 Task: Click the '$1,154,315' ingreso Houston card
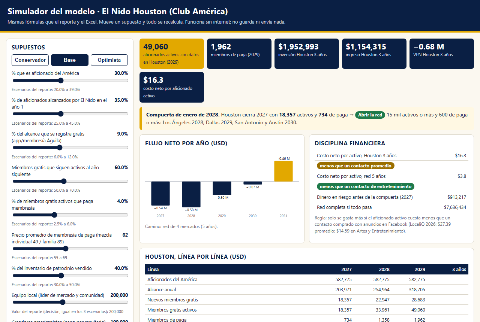pos(374,54)
